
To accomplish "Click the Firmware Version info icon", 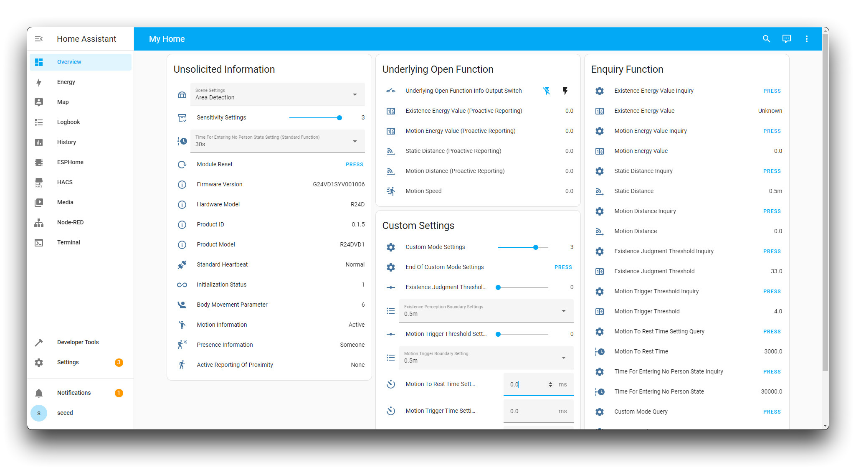I will (x=182, y=184).
